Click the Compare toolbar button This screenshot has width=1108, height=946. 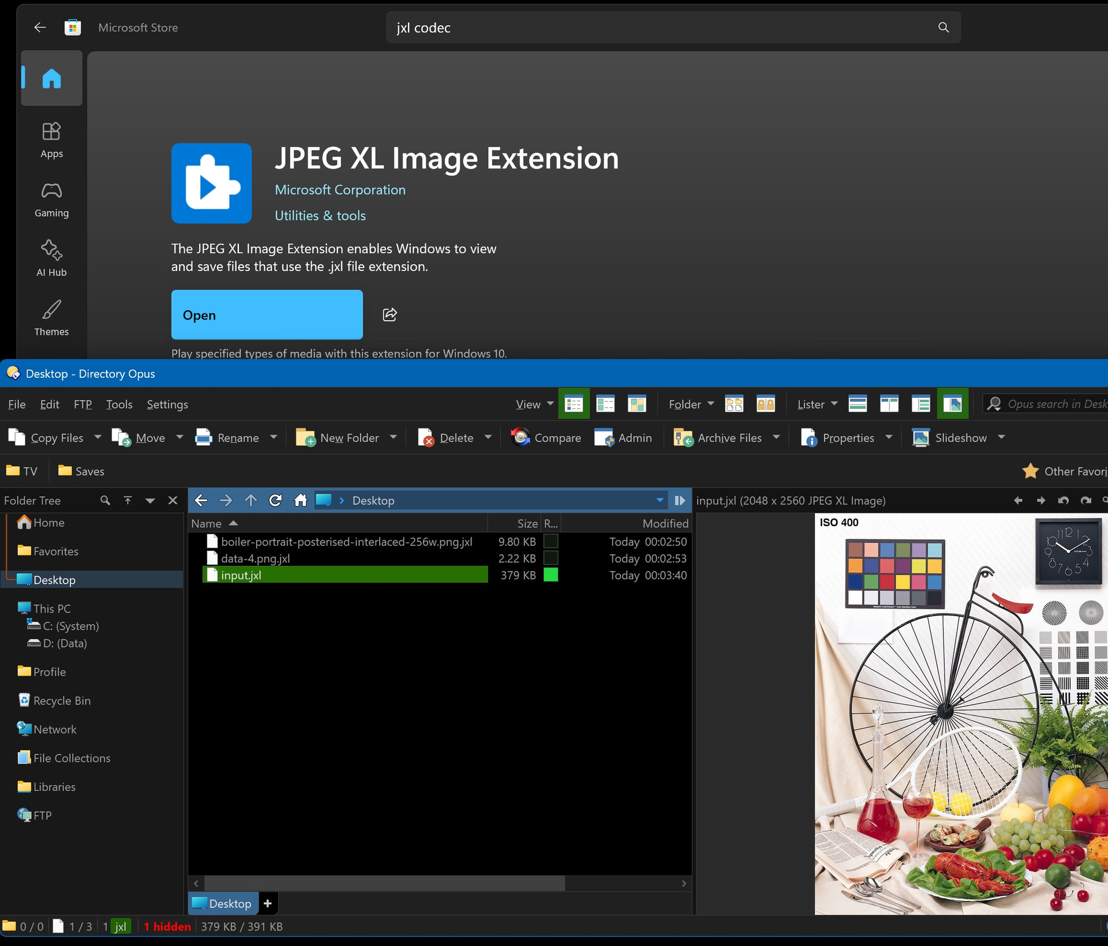[x=546, y=438]
